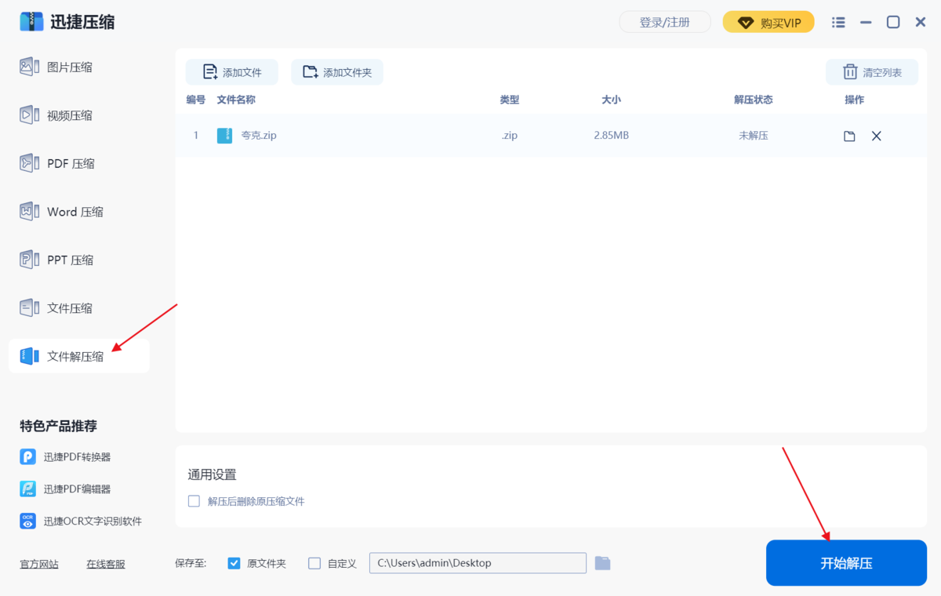Click the folder icon beside 夸克.zip row
The image size is (941, 596).
[x=848, y=135]
